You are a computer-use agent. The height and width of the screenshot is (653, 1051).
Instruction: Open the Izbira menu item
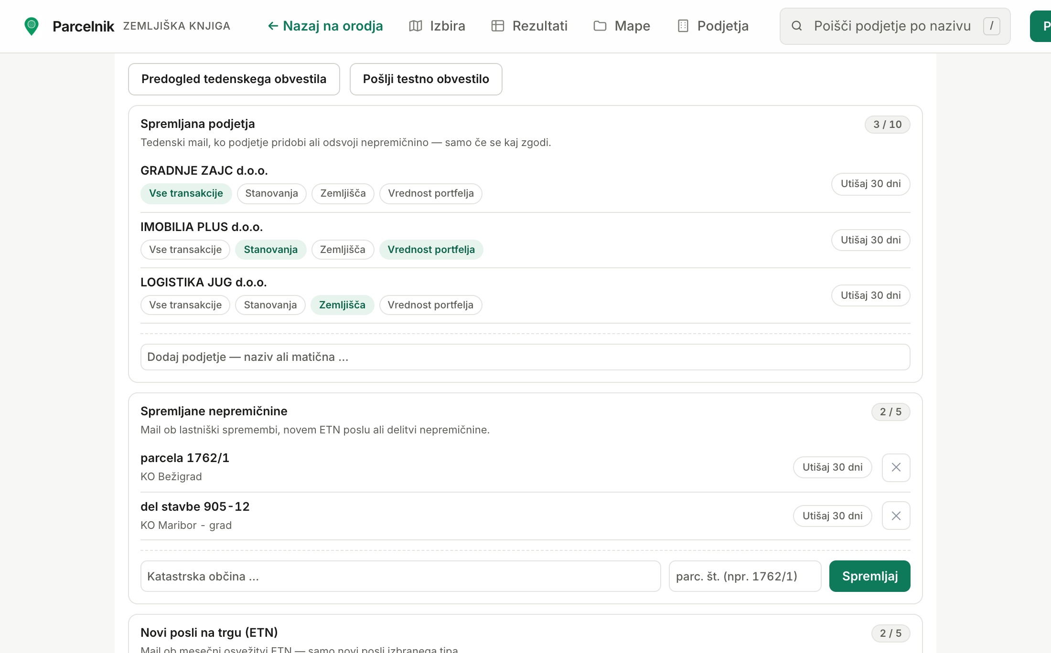point(437,26)
